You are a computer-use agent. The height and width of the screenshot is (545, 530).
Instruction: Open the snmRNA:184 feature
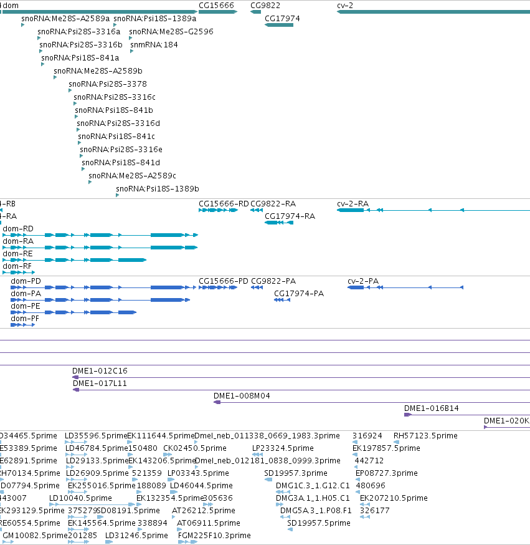click(131, 51)
